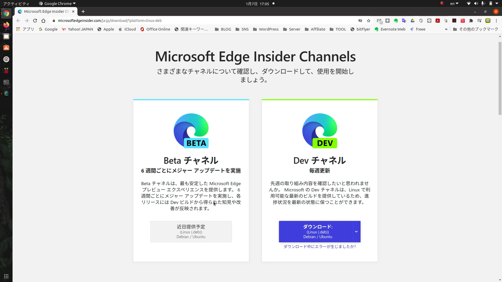The height and width of the screenshot is (282, 502).
Task: Show hidden bookmarks overflow chevron
Action: [x=446, y=29]
